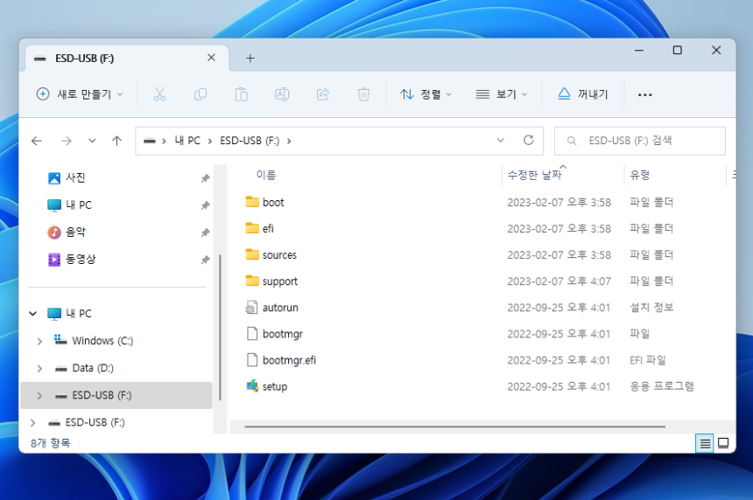753x500 pixels.
Task: Click the EFI 파일 type cell
Action: click(647, 360)
